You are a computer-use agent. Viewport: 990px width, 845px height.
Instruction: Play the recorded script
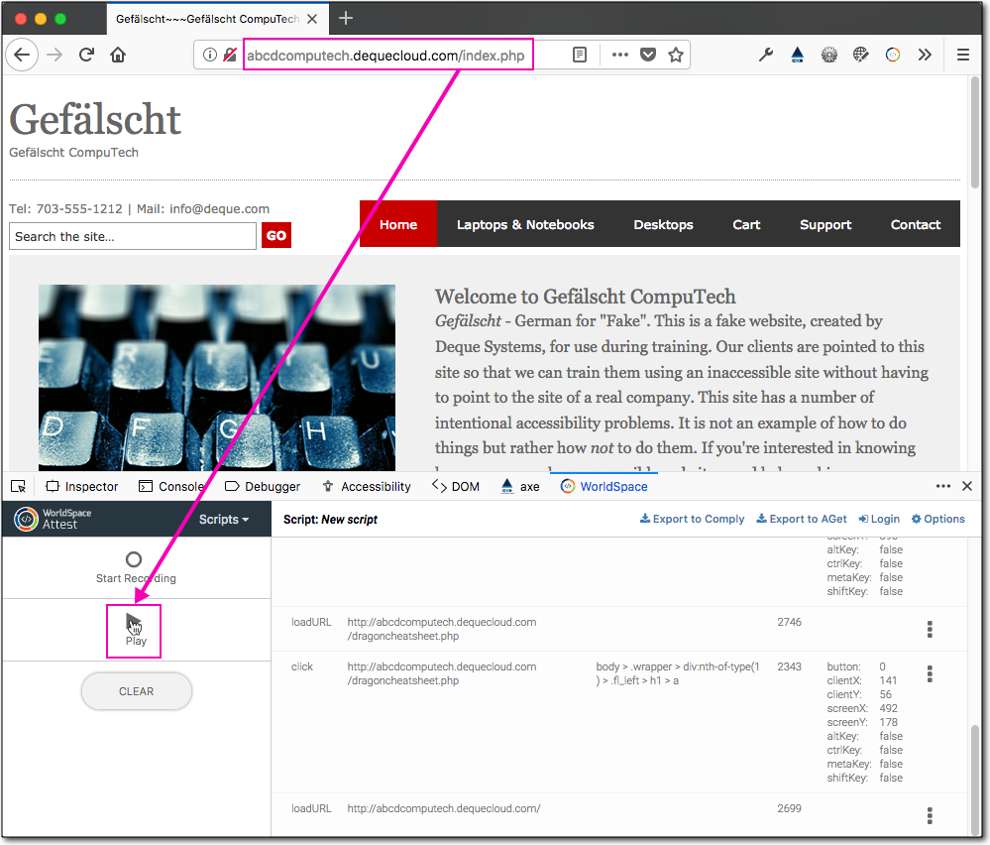(135, 630)
